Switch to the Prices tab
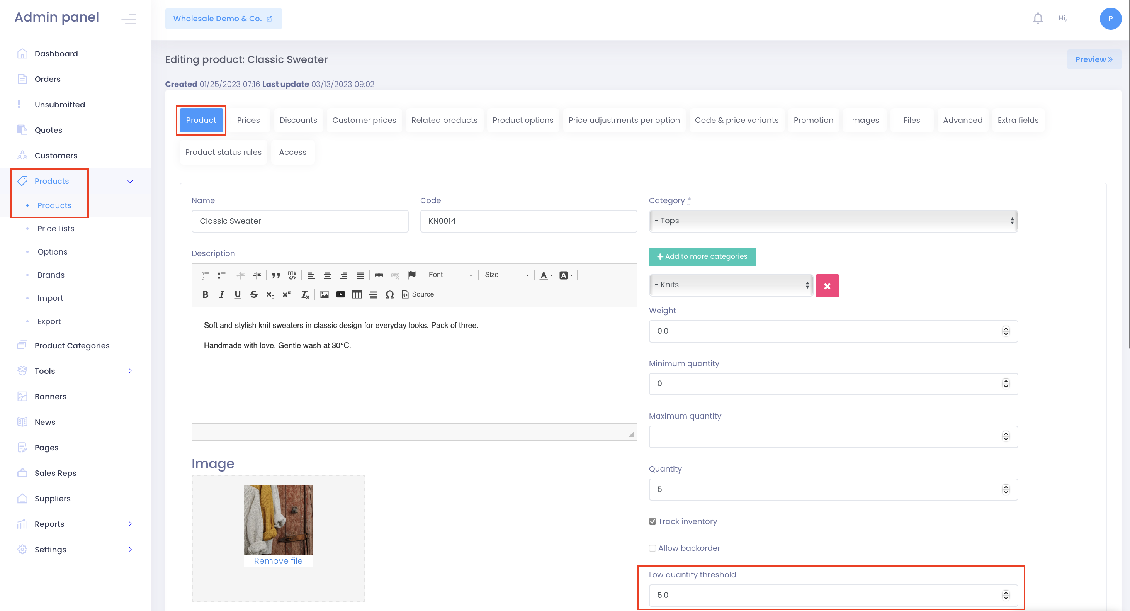 coord(248,120)
